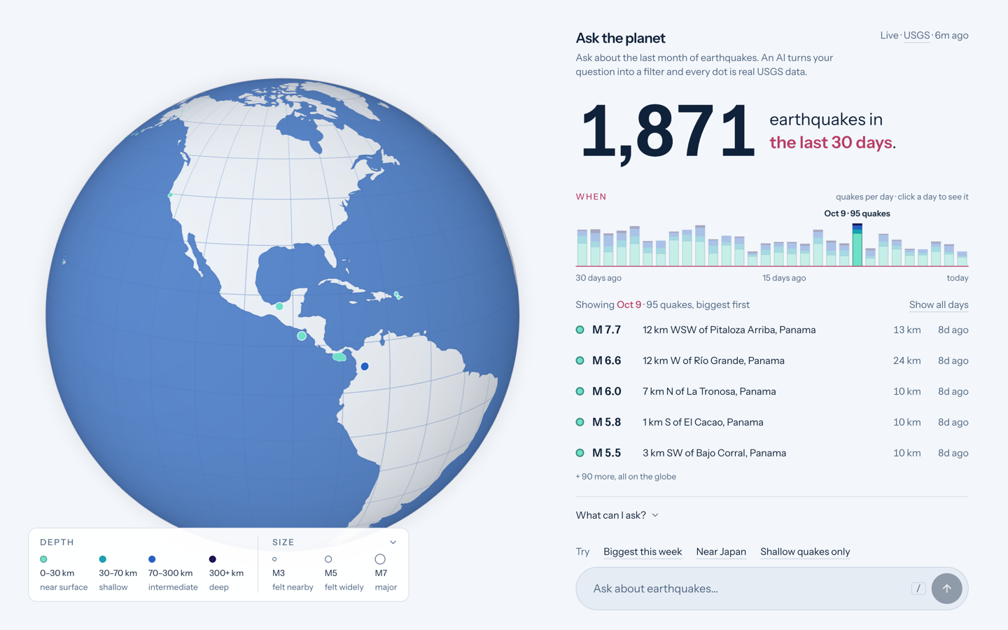Click "+ 90 more, all on the globe"
The height and width of the screenshot is (630, 1008).
[x=626, y=477]
